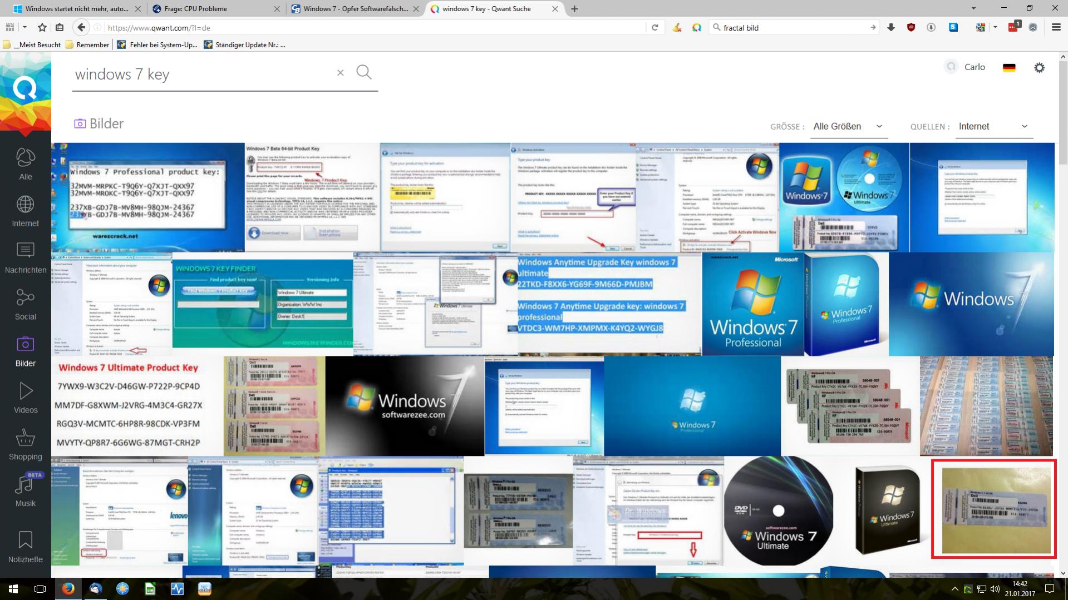Screen dimensions: 1068x600
Task: Click the Qwant search query field
Action: 203,74
